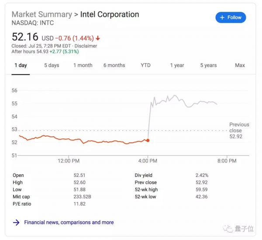Select the 1 day range tab
This screenshot has width=262, height=240.
coord(21,65)
